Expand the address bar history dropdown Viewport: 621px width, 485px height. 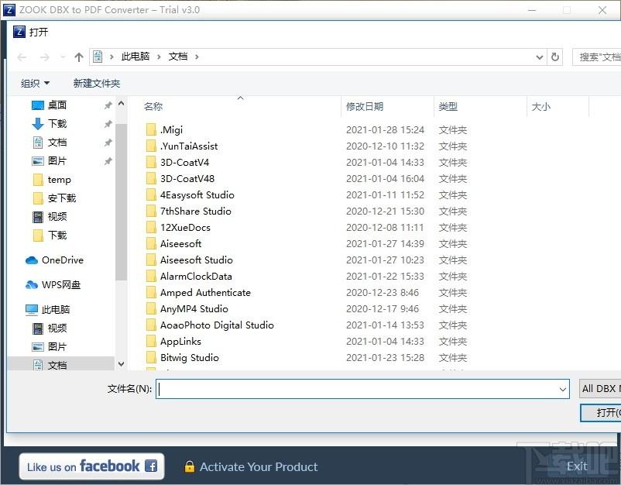[539, 57]
